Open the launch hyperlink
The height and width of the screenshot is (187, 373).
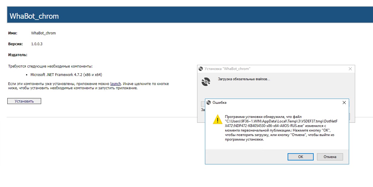(116, 84)
